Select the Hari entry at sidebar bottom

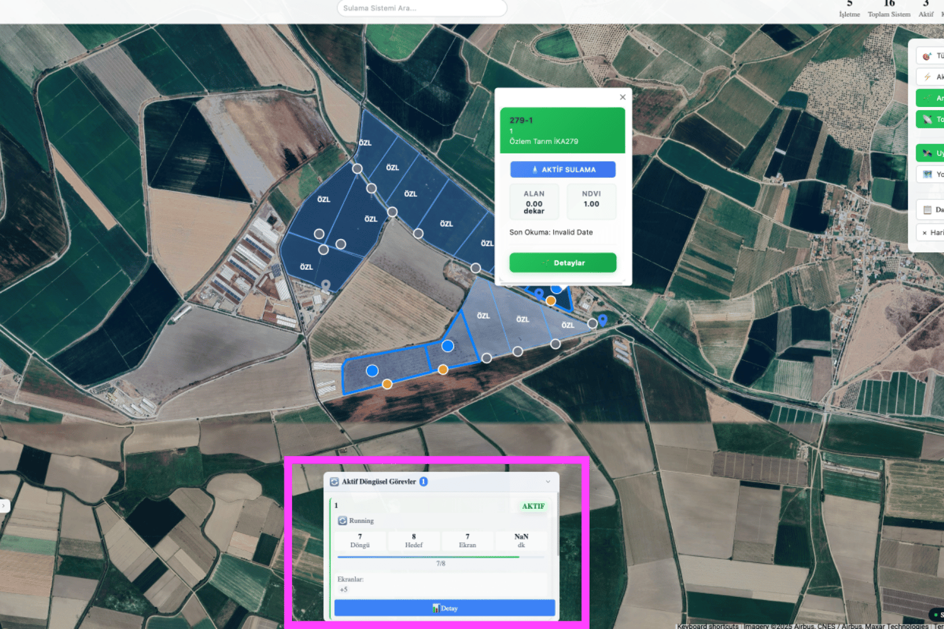point(933,232)
